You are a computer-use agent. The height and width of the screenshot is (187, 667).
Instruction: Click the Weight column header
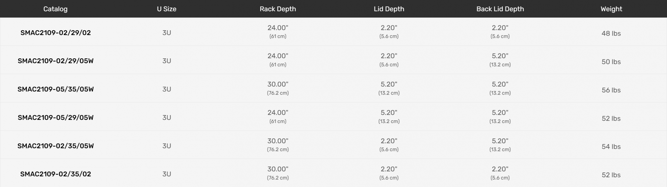[611, 9]
